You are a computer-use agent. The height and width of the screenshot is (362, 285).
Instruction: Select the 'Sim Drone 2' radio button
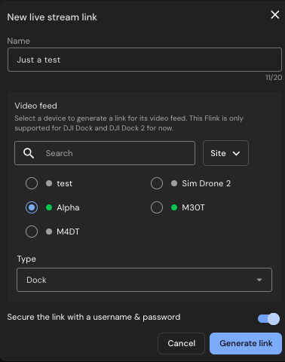tap(157, 183)
